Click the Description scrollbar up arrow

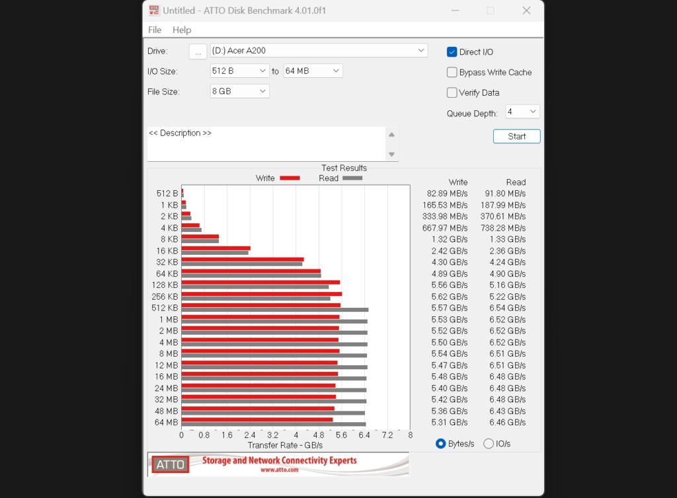click(x=391, y=135)
